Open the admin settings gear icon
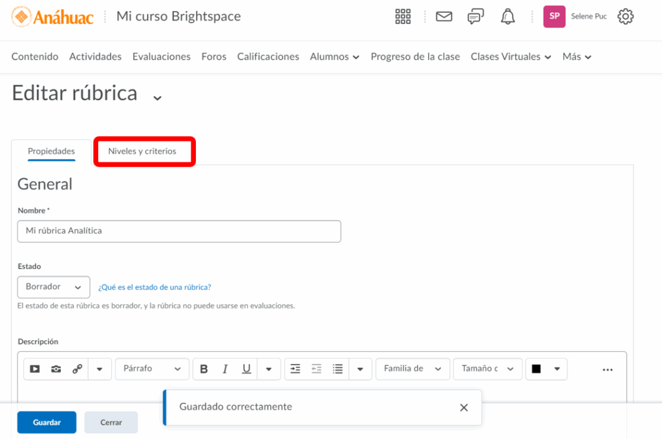662x439 pixels. (625, 17)
